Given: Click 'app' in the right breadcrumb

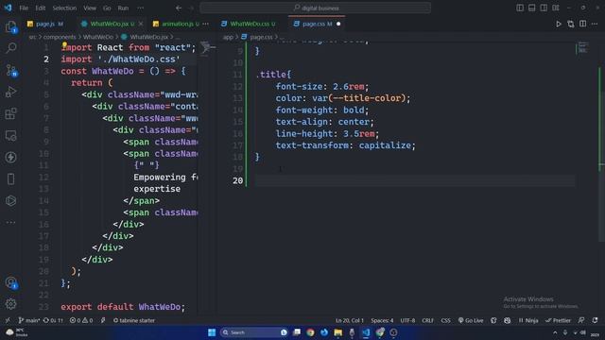Looking at the screenshot, I should coord(228,37).
